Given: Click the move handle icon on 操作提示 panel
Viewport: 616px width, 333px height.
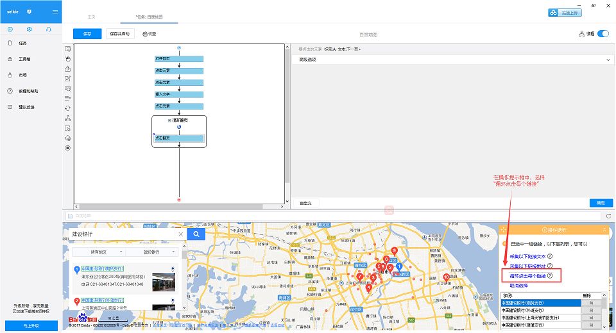Looking at the screenshot, I should 504,230.
